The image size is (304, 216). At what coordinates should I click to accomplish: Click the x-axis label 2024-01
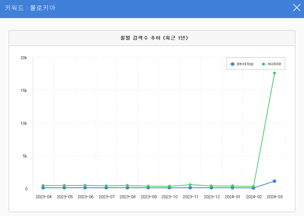[x=233, y=197]
